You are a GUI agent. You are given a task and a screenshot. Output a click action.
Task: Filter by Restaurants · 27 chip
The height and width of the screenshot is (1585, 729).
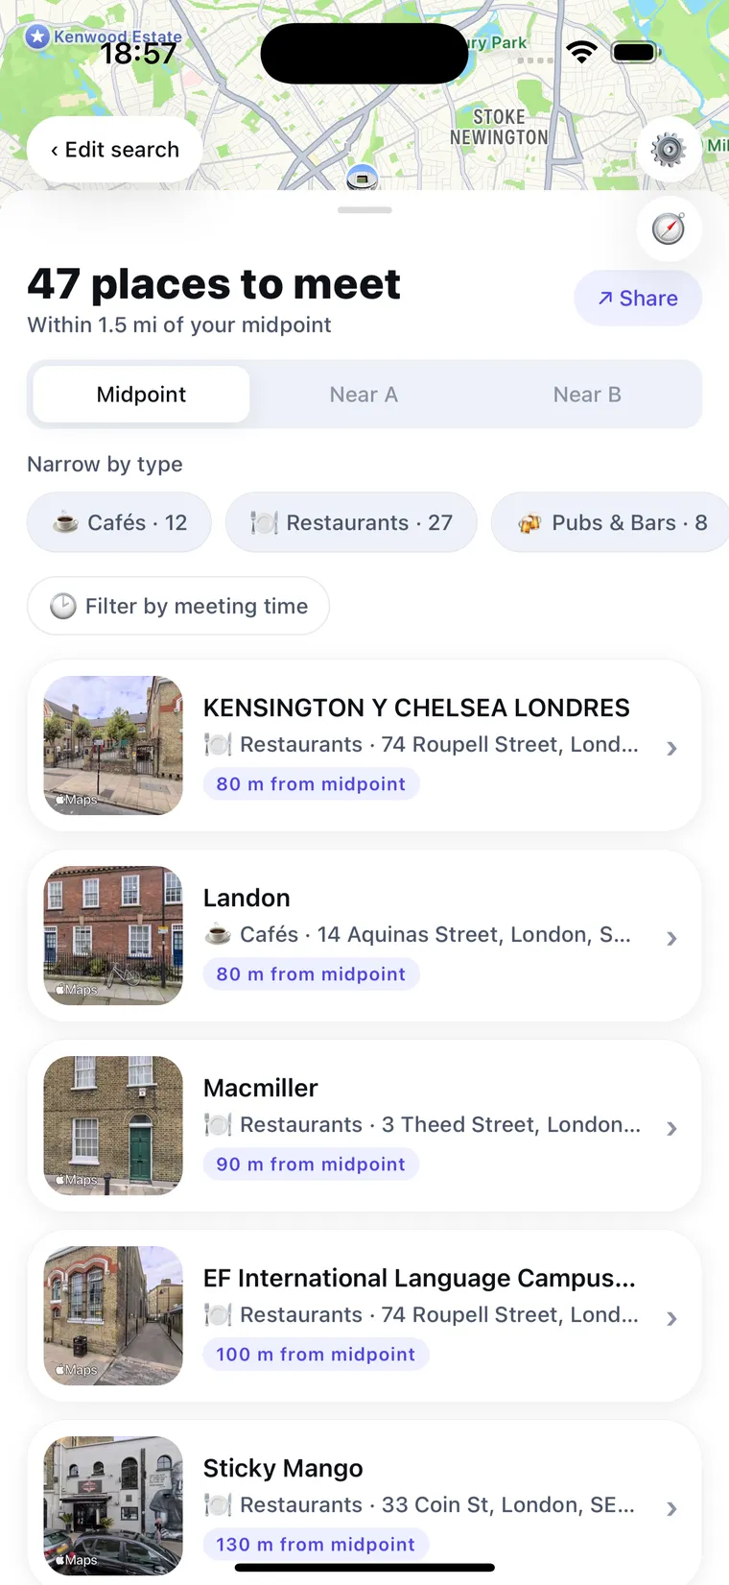[351, 522]
